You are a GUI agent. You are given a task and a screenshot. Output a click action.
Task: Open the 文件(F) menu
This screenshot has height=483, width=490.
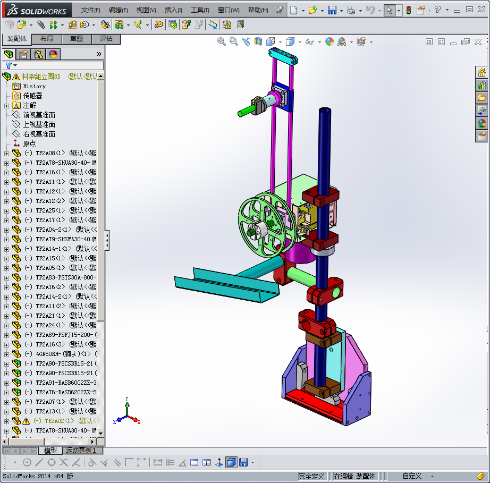tap(91, 10)
